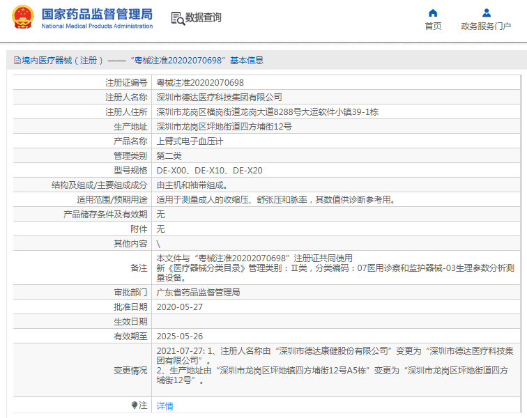This screenshot has height=418, width=527.
Task: Click 产品储存条件及有效期 label
Action: point(105,215)
